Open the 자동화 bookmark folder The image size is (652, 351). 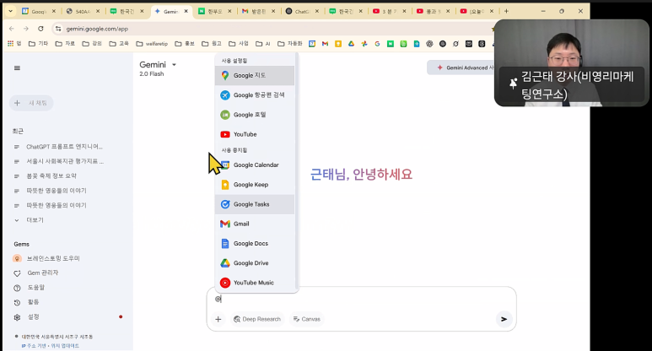pyautogui.click(x=290, y=43)
